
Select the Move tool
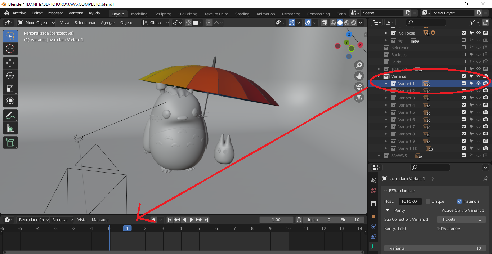pyautogui.click(x=10, y=64)
